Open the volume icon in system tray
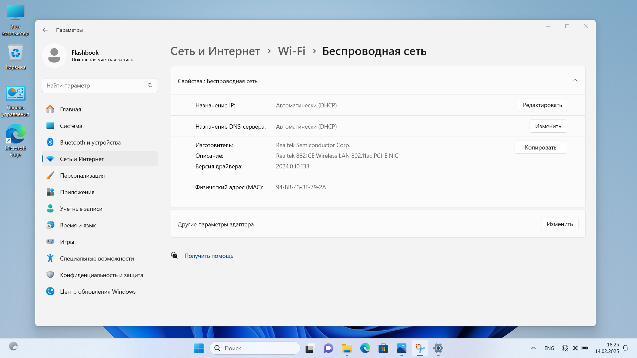637x358 pixels. coord(575,348)
